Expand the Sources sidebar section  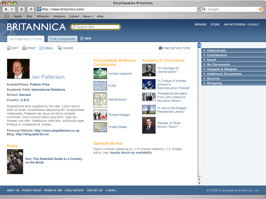(x=234, y=78)
